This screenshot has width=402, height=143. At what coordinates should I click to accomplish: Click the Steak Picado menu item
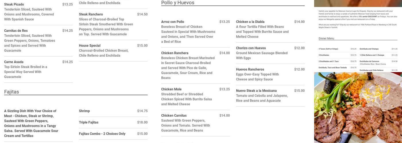[14, 4]
